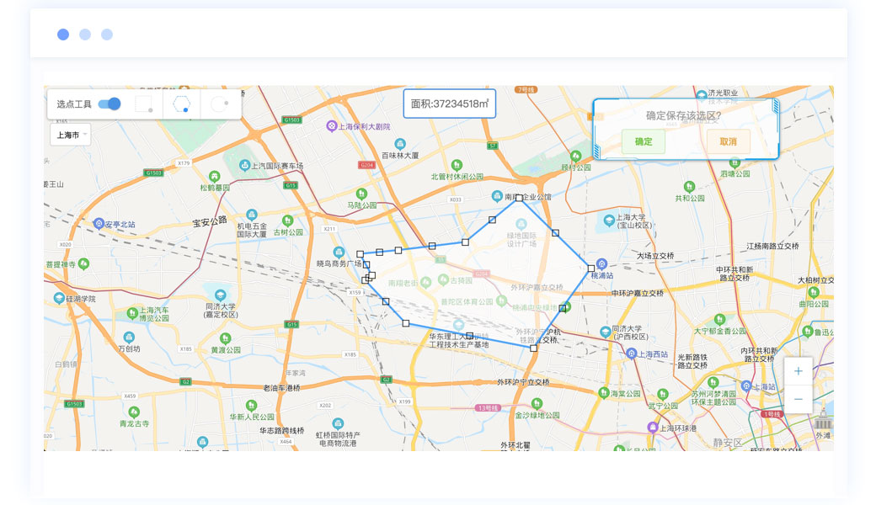The image size is (876, 505).
Task: Click the 古树公园 park marker
Action: point(288,221)
